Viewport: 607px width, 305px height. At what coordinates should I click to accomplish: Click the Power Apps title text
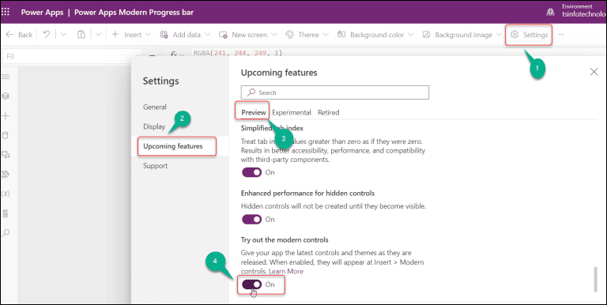click(42, 13)
